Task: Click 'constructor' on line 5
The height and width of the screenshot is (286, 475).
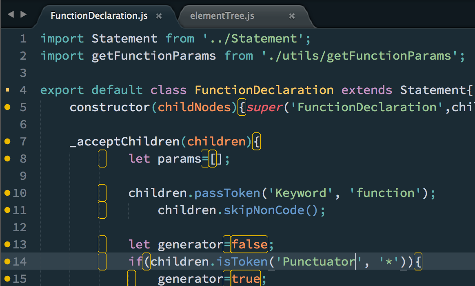Action: coord(110,107)
